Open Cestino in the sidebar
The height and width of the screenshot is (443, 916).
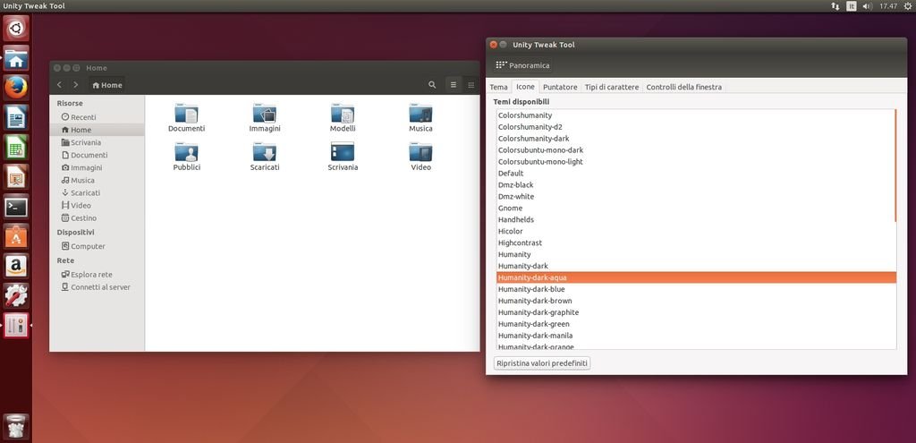click(x=83, y=218)
